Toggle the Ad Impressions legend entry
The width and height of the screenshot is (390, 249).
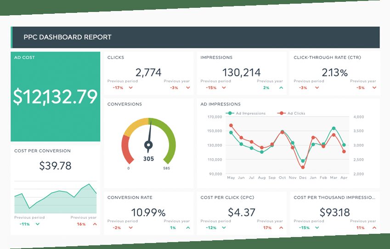click(x=246, y=113)
